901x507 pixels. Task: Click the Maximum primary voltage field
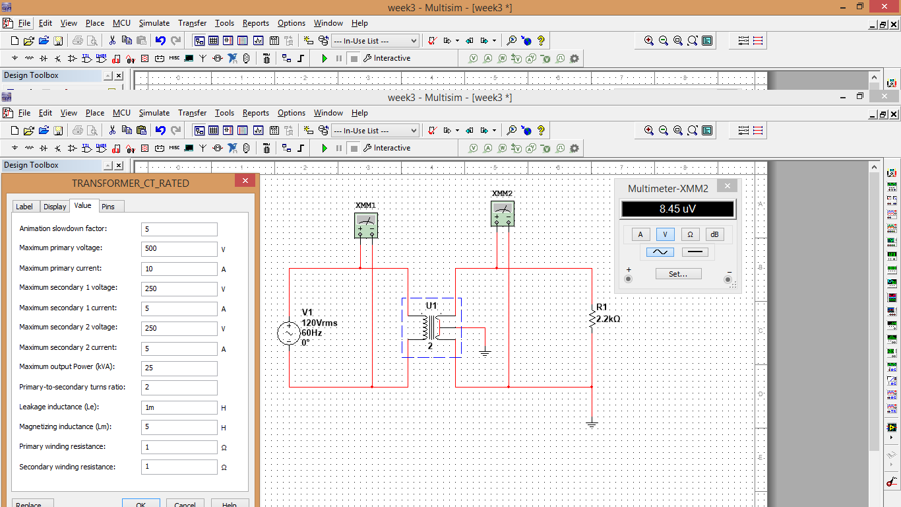tap(179, 249)
